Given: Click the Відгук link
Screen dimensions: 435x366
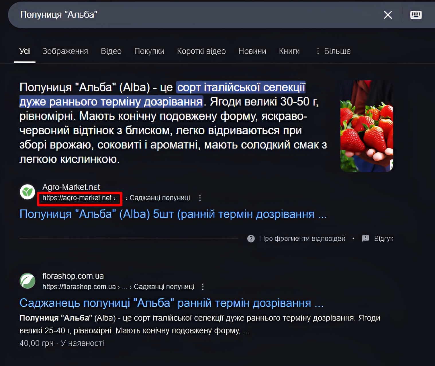Looking at the screenshot, I should tap(383, 239).
